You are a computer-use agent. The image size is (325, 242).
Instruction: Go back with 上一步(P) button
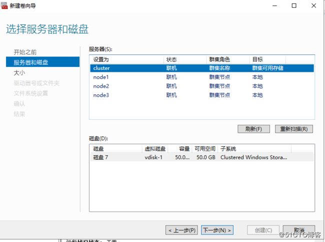(182, 230)
